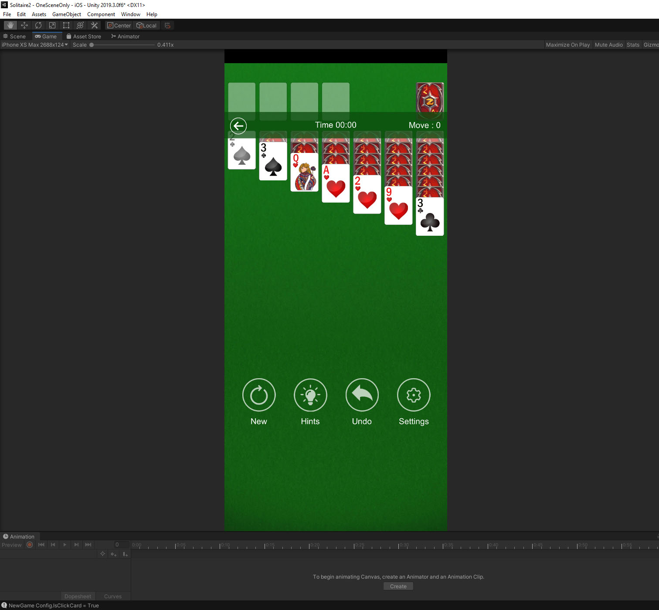Viewport: 659px width, 610px height.
Task: Select the Rotate tool
Action: (38, 25)
